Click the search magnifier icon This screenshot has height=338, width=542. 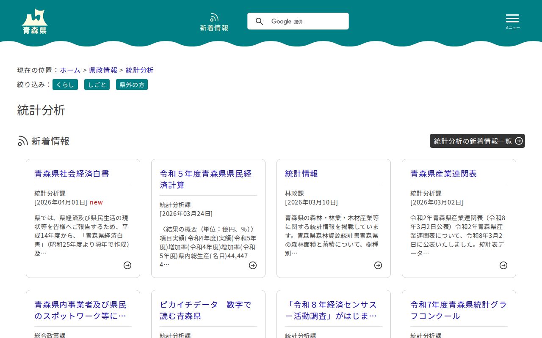(x=259, y=22)
